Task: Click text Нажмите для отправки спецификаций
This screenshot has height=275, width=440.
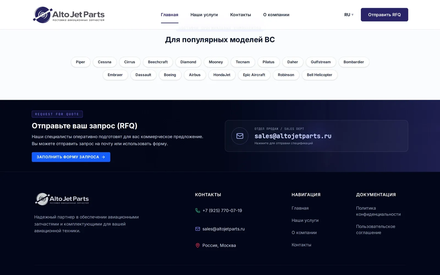Action: click(284, 143)
